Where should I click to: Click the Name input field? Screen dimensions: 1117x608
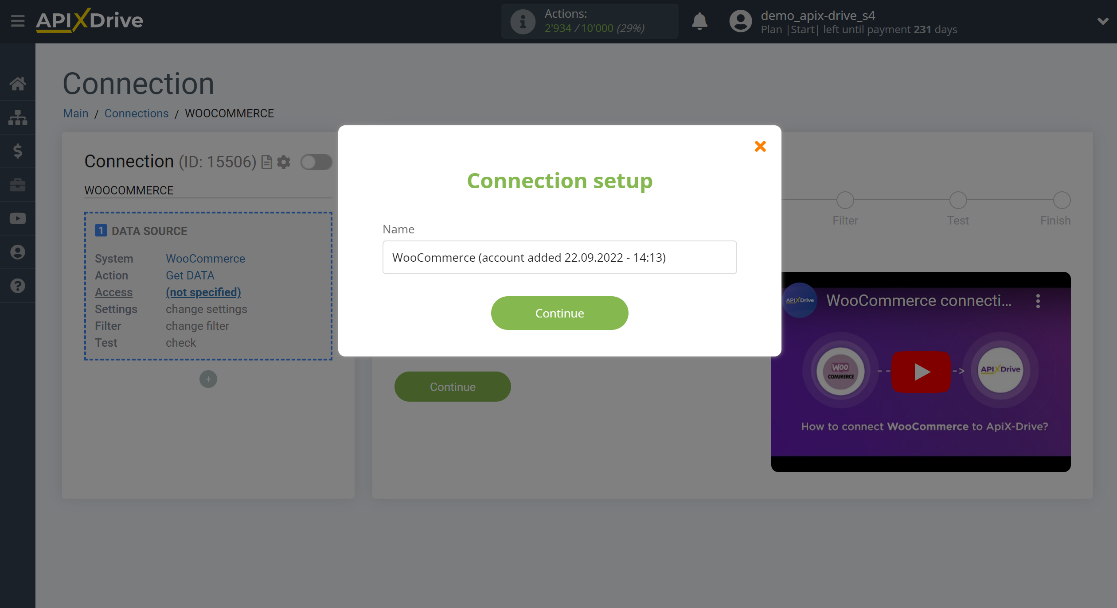point(559,257)
